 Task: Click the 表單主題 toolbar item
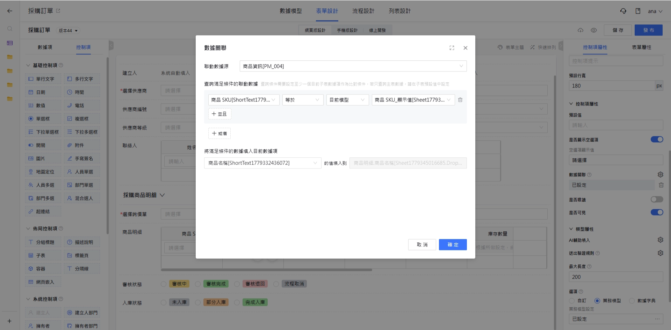[511, 47]
